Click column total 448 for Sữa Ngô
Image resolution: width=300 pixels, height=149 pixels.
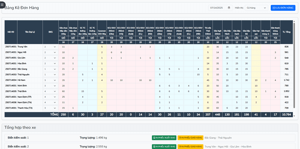click(x=217, y=115)
